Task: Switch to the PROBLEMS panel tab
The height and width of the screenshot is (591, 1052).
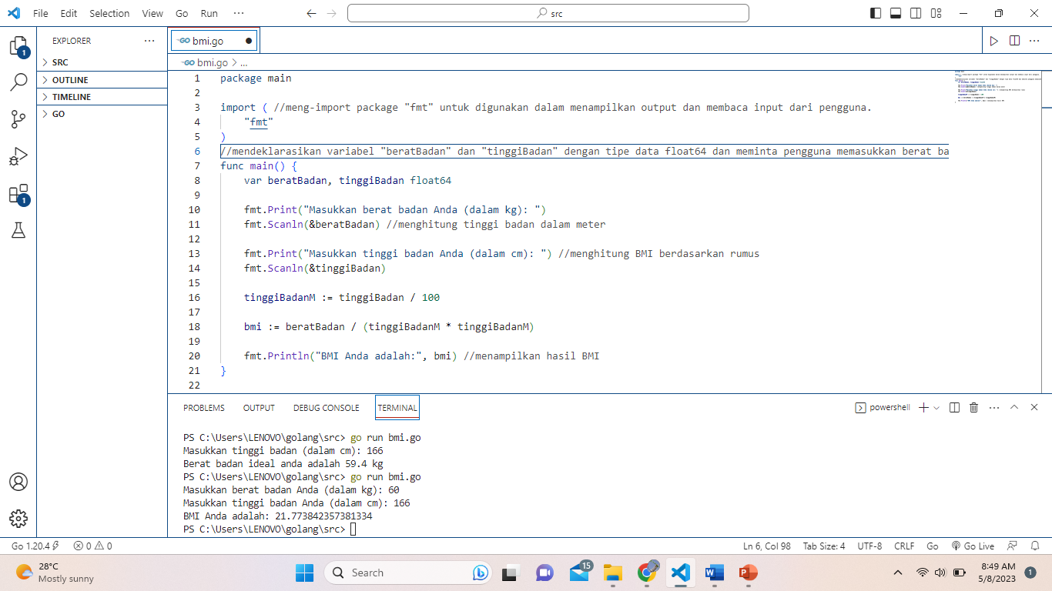Action: coord(204,408)
